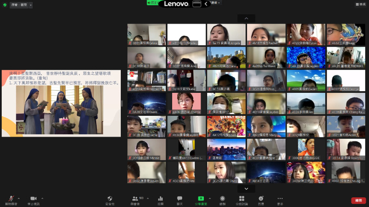Show the previous page of gallery videos
369x207 pixels.
tap(247, 19)
